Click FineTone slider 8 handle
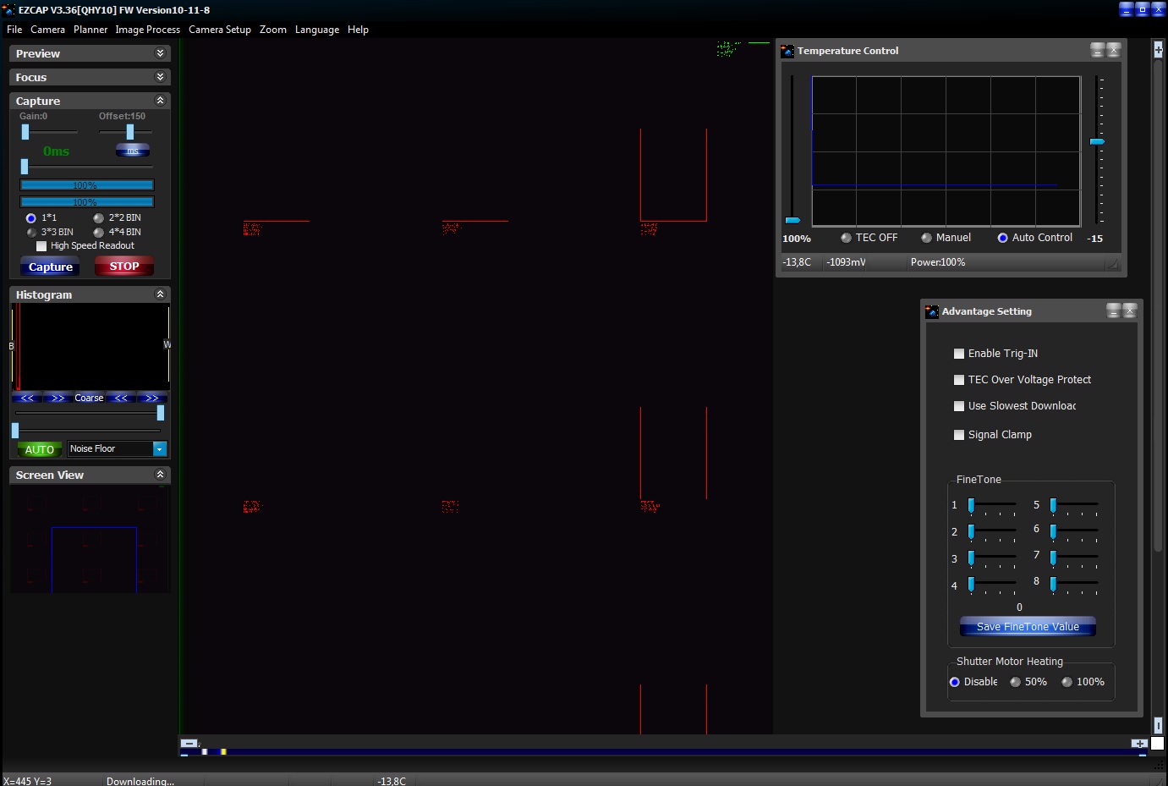1168x786 pixels. click(1053, 583)
